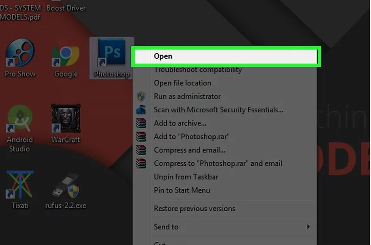Choose Scan with Microsoft Security Essentials
The height and width of the screenshot is (245, 371).
click(x=225, y=110)
